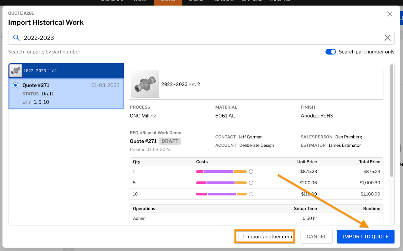Click Created 01-03-2023 text
Image resolution: width=403 pixels, height=251 pixels.
coord(150,149)
